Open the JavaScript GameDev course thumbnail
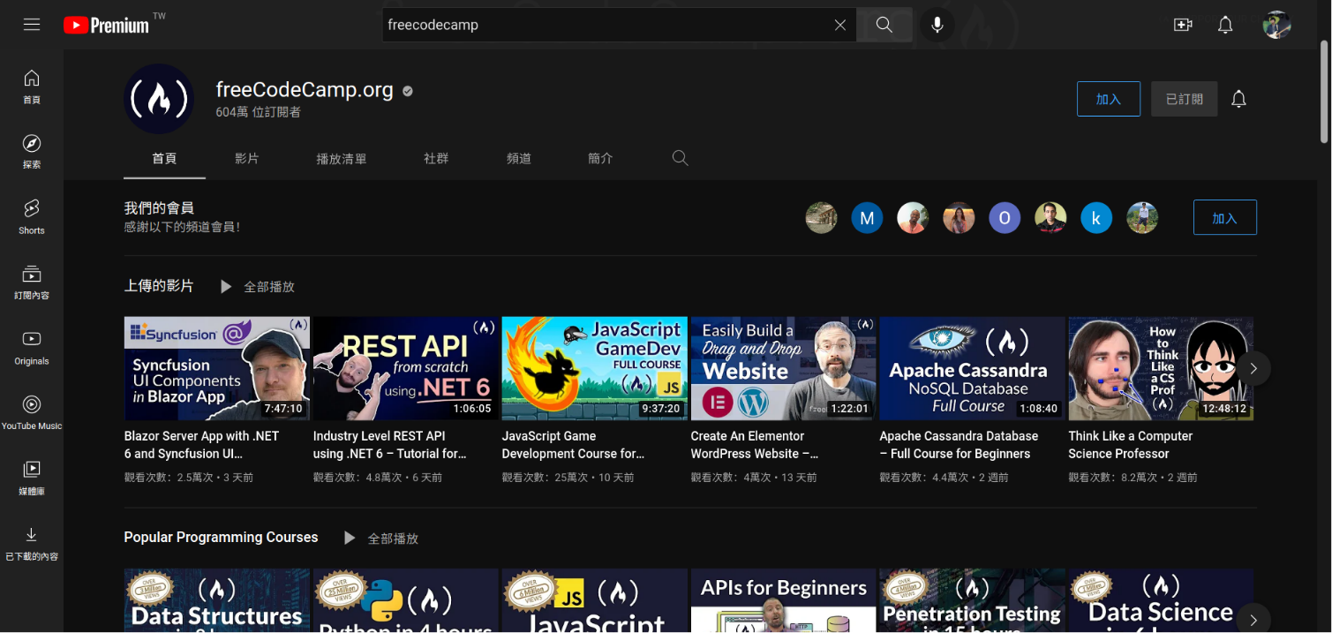 594,368
